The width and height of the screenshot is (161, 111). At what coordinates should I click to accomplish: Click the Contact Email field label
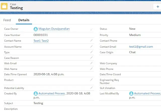pos(108,47)
